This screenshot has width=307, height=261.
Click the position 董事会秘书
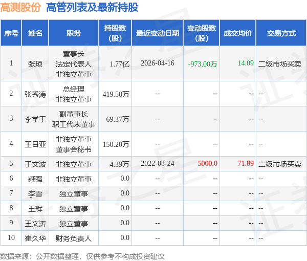coord(74,149)
